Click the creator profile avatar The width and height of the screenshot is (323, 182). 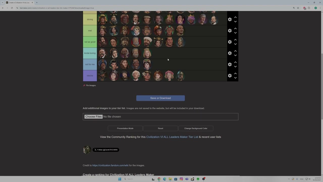pyautogui.click(x=87, y=150)
